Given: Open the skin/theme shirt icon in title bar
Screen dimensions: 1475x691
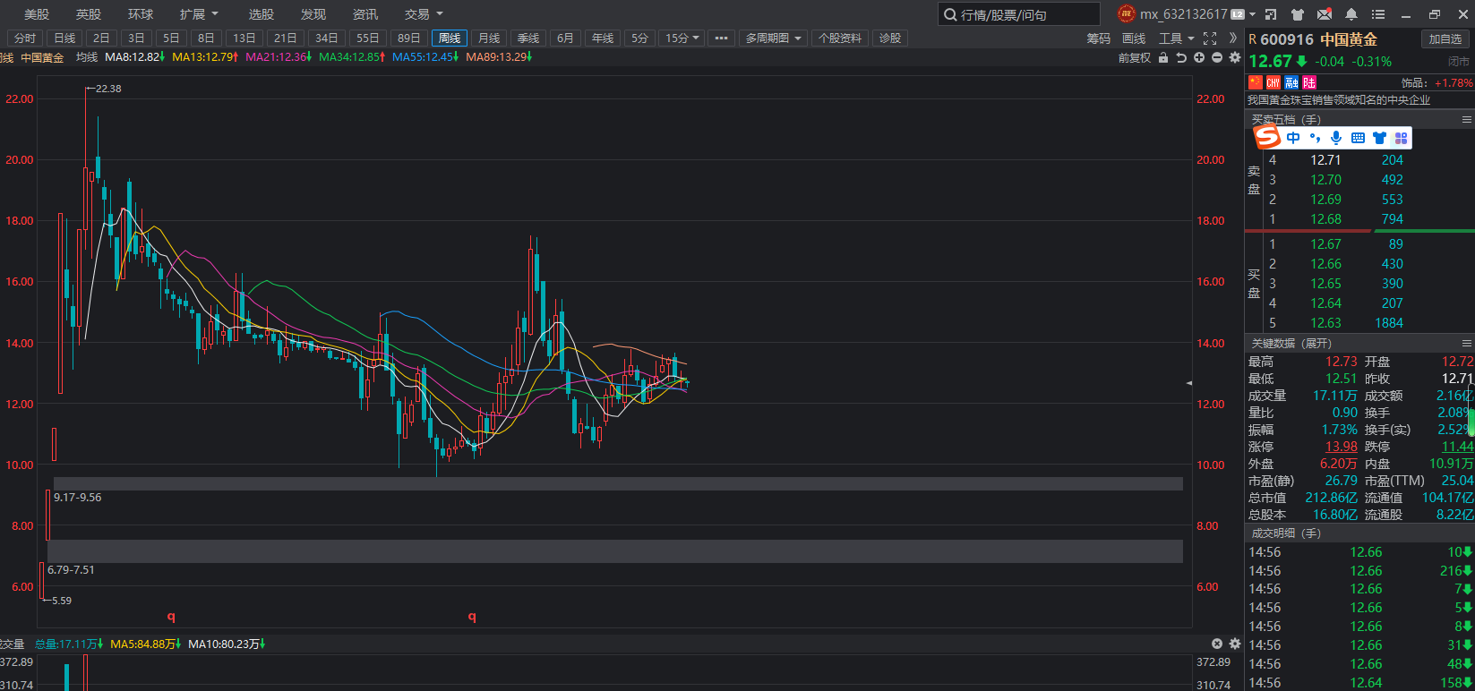Looking at the screenshot, I should (x=1298, y=14).
